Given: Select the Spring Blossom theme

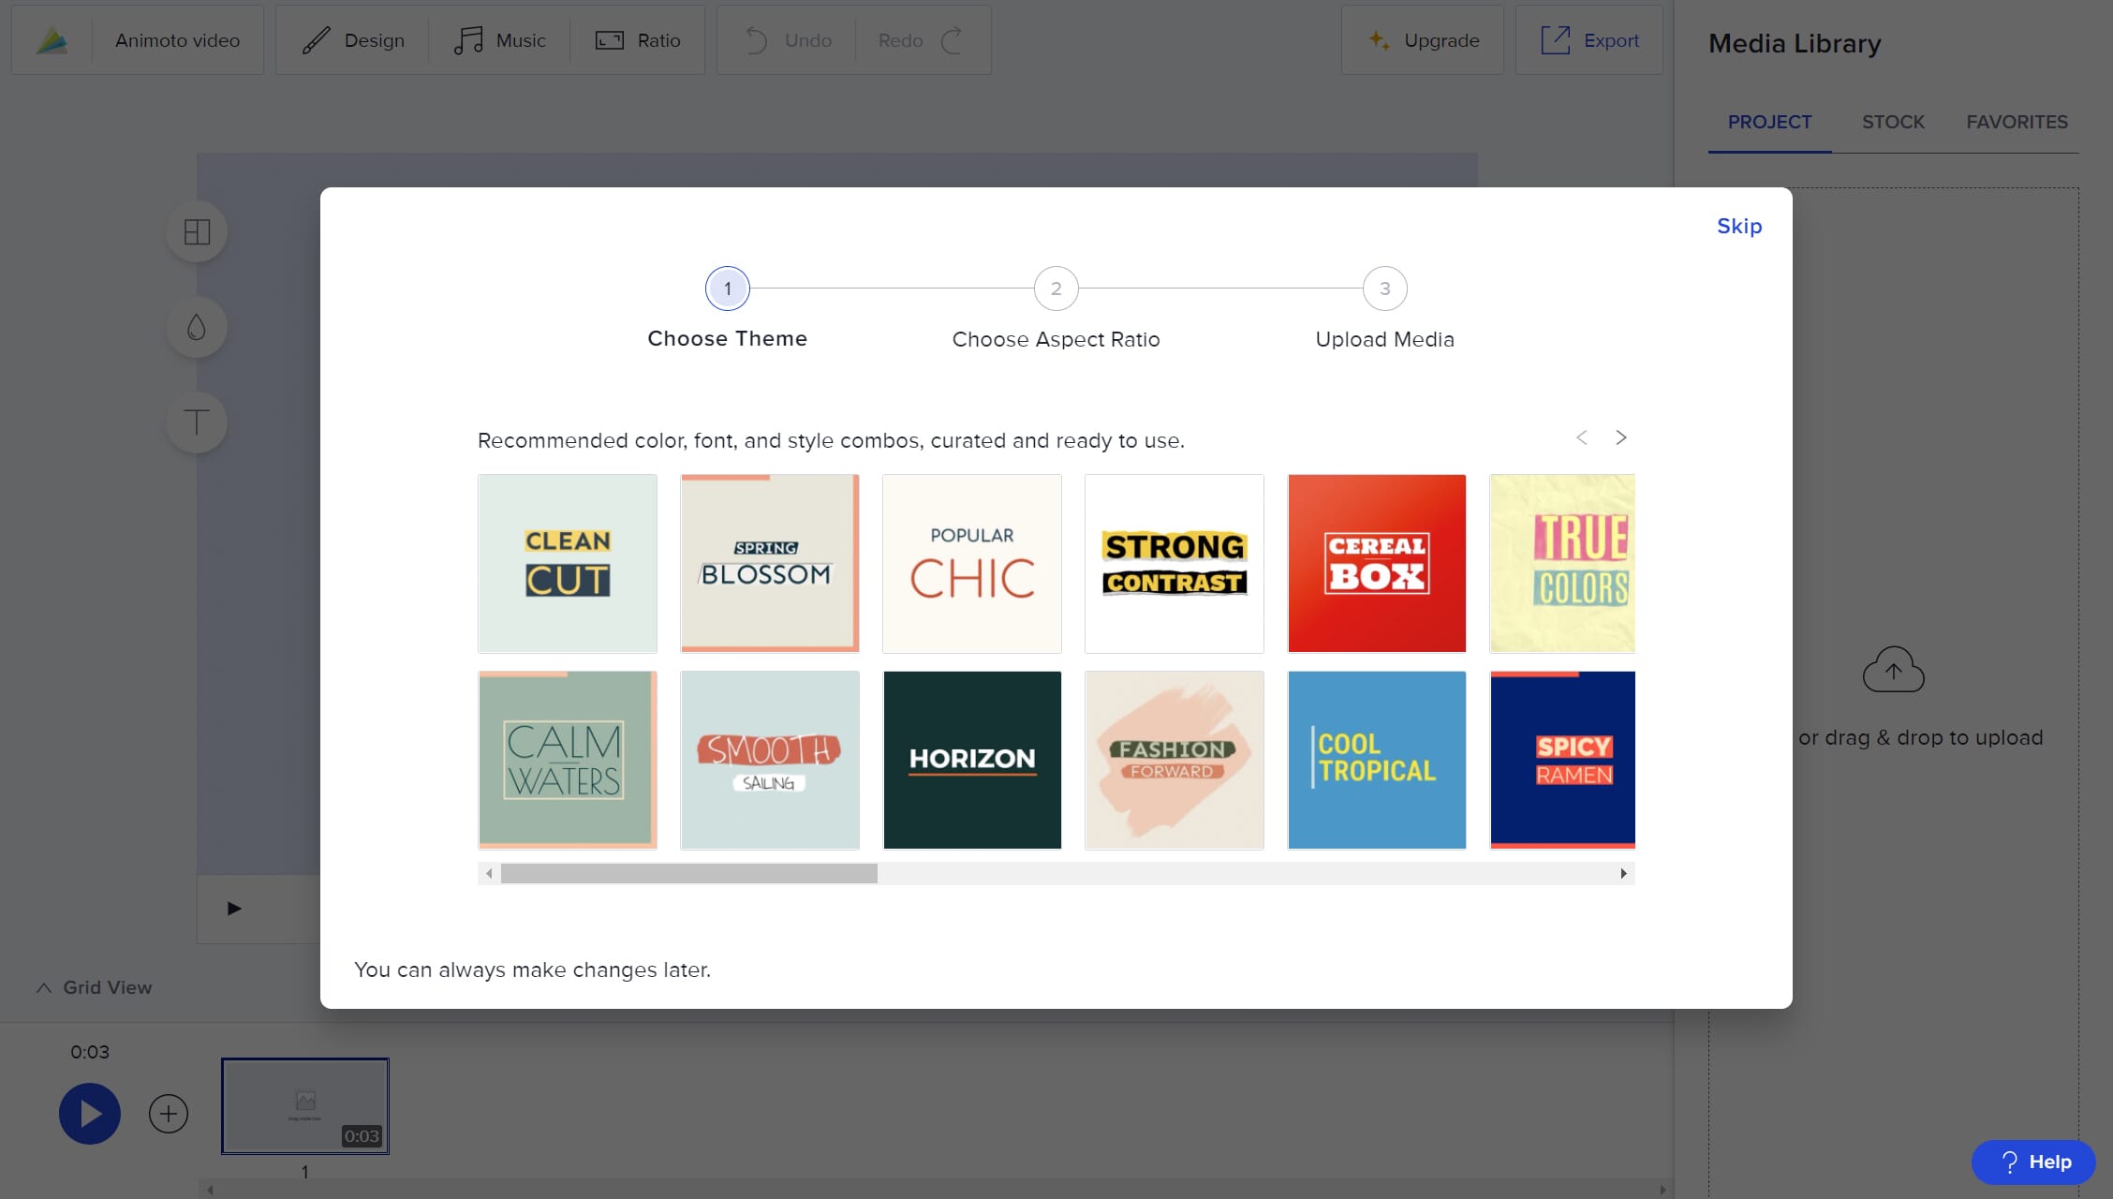Looking at the screenshot, I should coord(770,563).
